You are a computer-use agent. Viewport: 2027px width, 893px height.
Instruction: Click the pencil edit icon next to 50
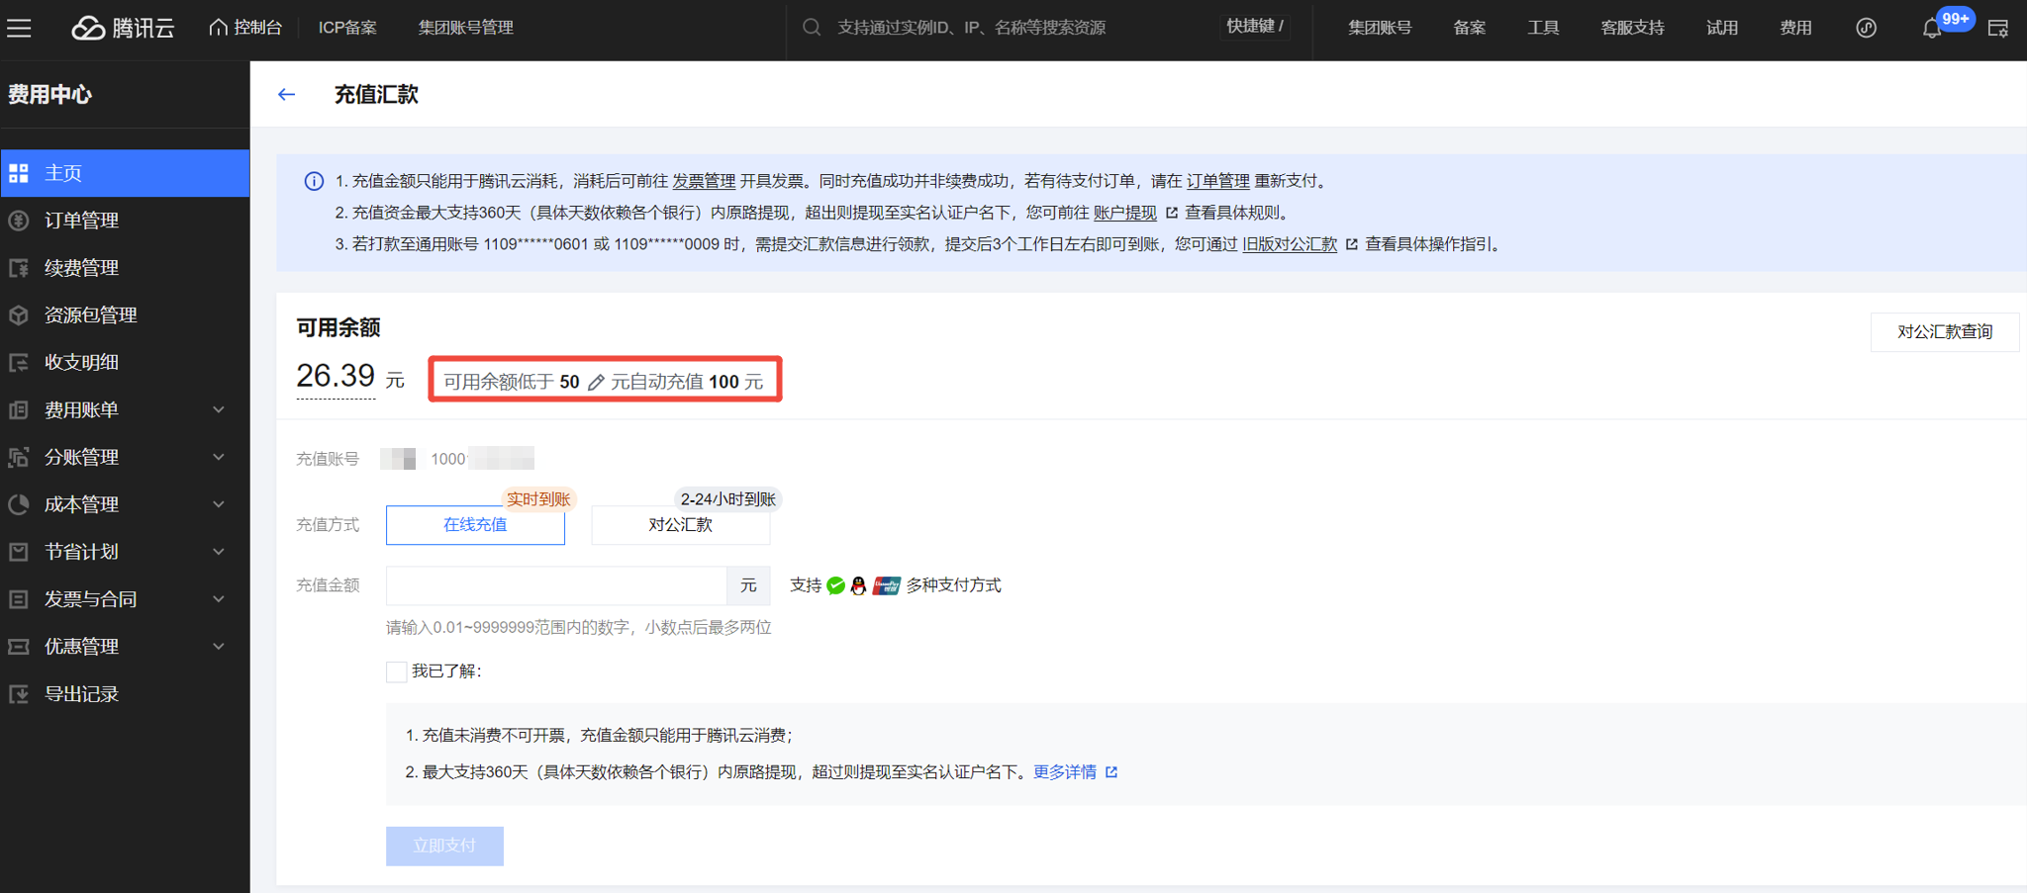coord(596,383)
